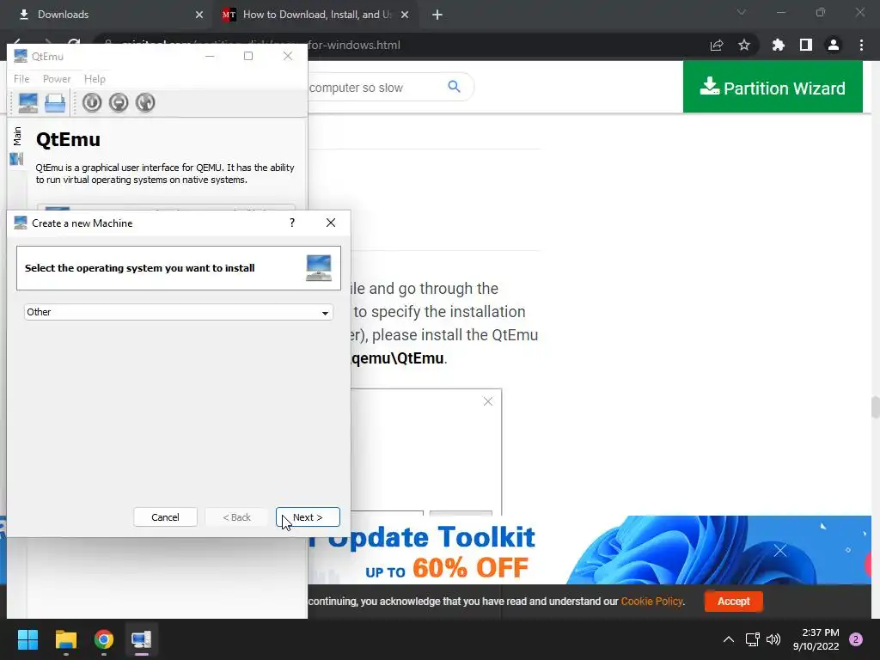The height and width of the screenshot is (660, 880).
Task: Close the embedded image popup with X
Action: 488,401
